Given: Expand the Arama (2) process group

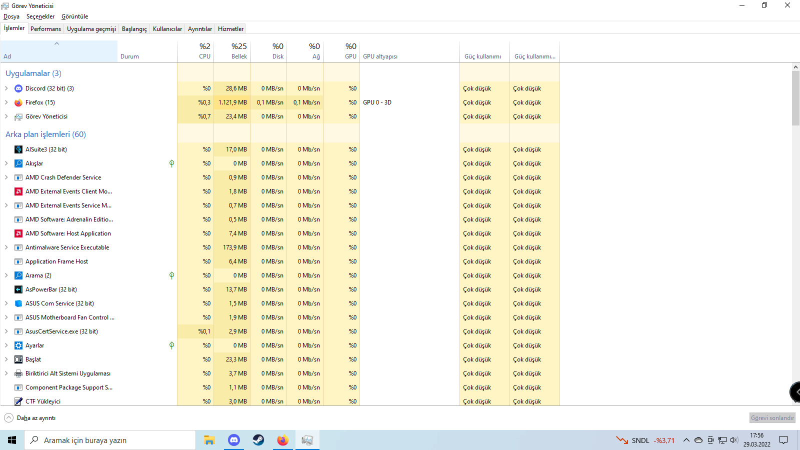Looking at the screenshot, I should (6, 275).
